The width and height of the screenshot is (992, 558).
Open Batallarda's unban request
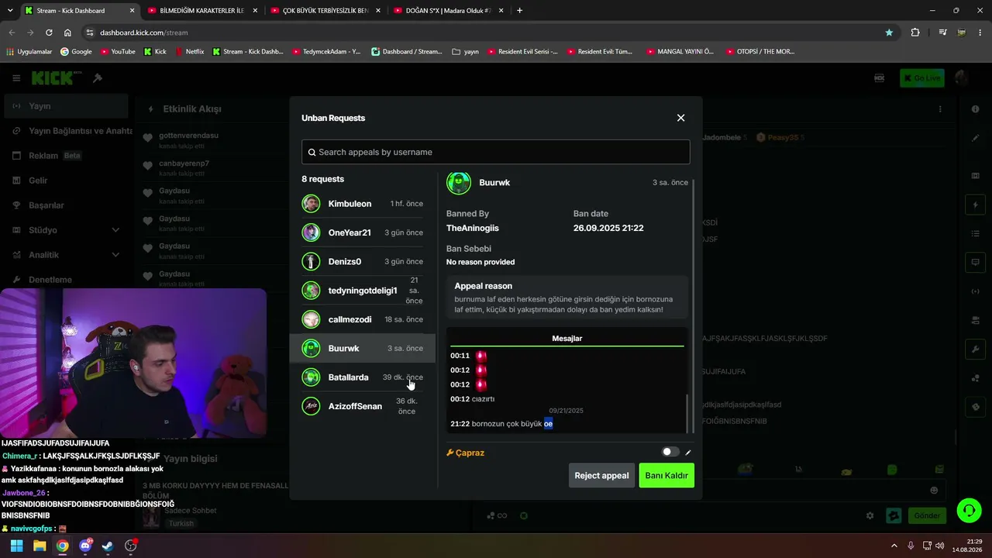coord(362,377)
